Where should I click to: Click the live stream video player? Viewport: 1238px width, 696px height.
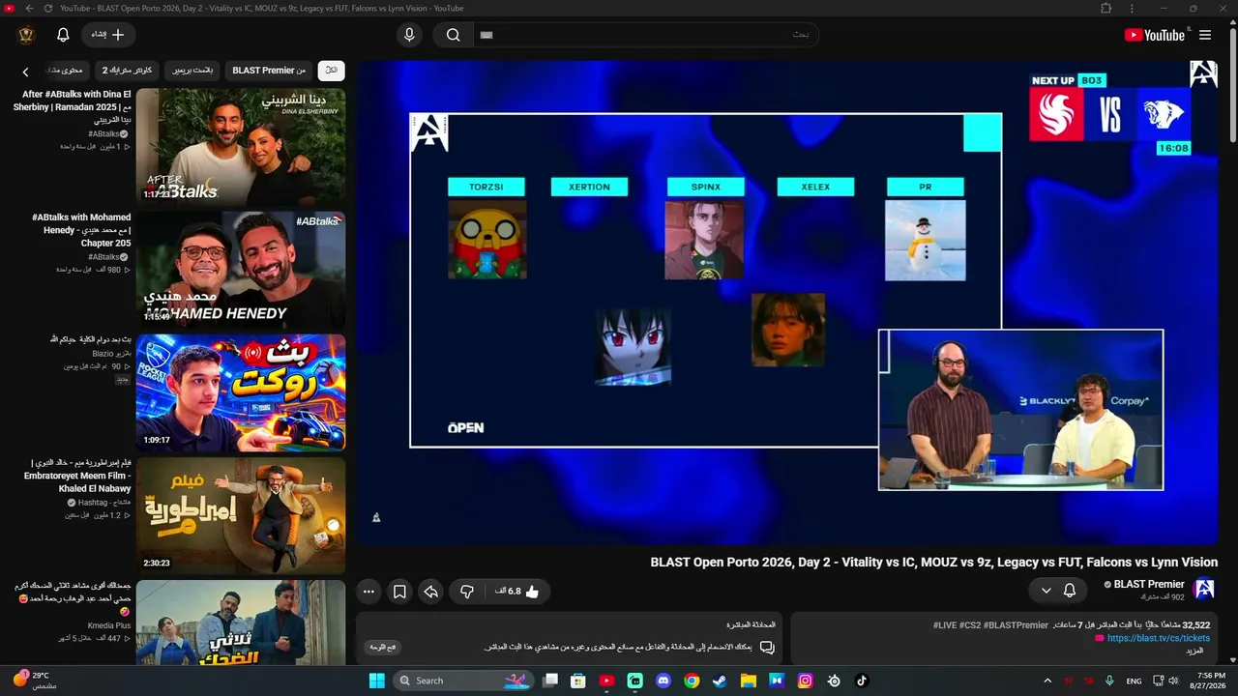pos(787,303)
